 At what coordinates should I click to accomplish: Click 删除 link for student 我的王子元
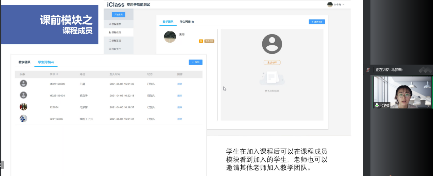[179, 119]
